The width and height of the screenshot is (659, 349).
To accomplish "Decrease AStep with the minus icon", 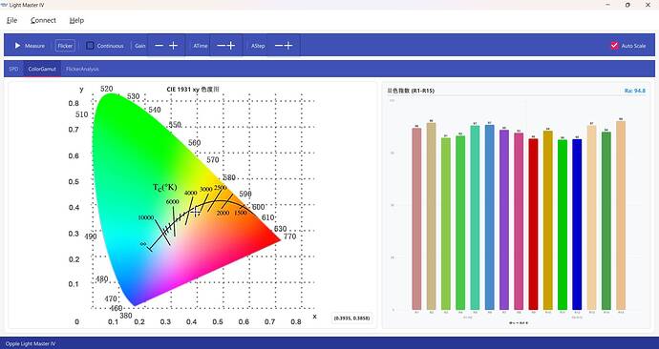I will click(x=279, y=46).
